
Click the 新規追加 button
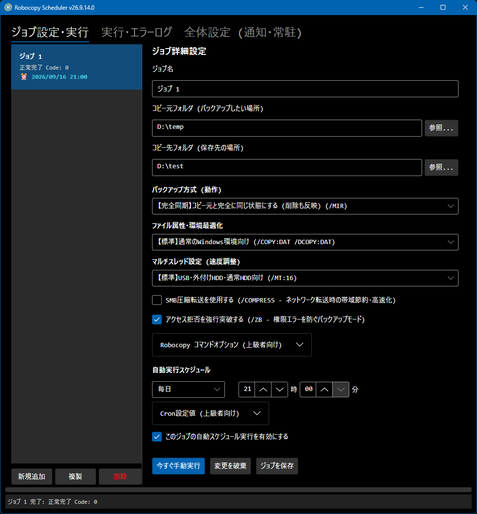click(32, 477)
